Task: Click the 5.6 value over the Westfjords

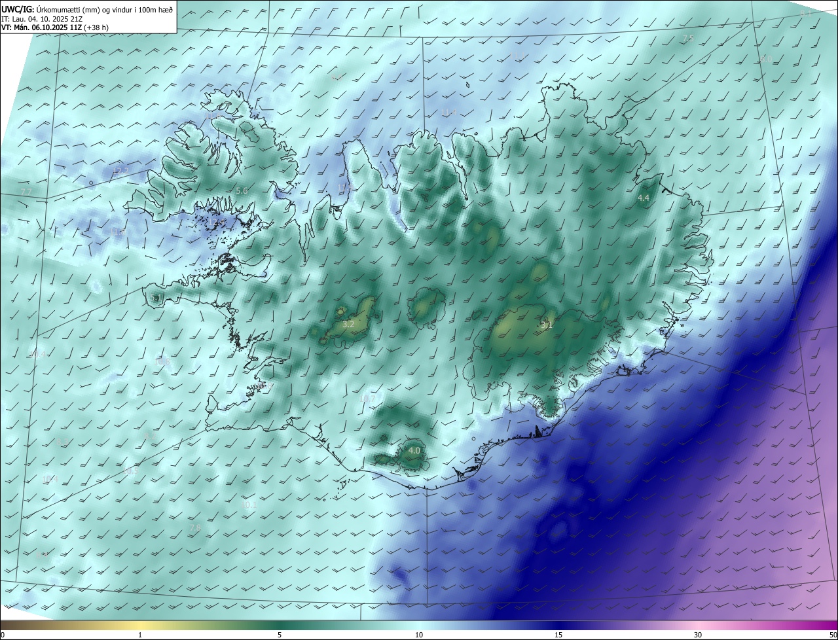Action: (242, 190)
